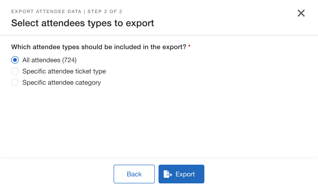Click the word 'Select' in the heading
This screenshot has height=189, width=318.
(25, 23)
